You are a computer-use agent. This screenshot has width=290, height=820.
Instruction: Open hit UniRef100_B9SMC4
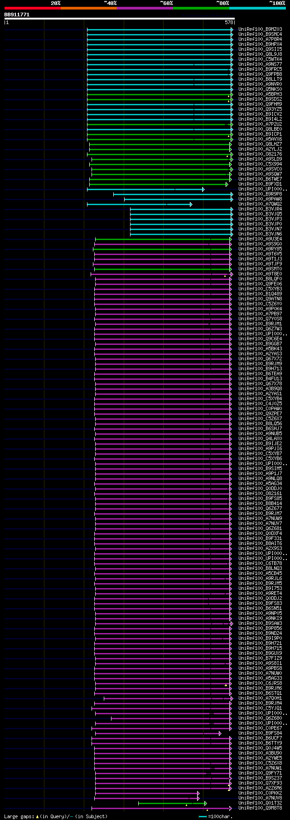(260, 34)
